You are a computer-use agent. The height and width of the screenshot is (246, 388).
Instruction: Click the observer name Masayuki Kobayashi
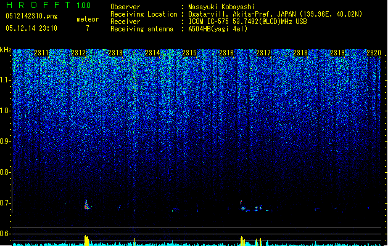[221, 7]
